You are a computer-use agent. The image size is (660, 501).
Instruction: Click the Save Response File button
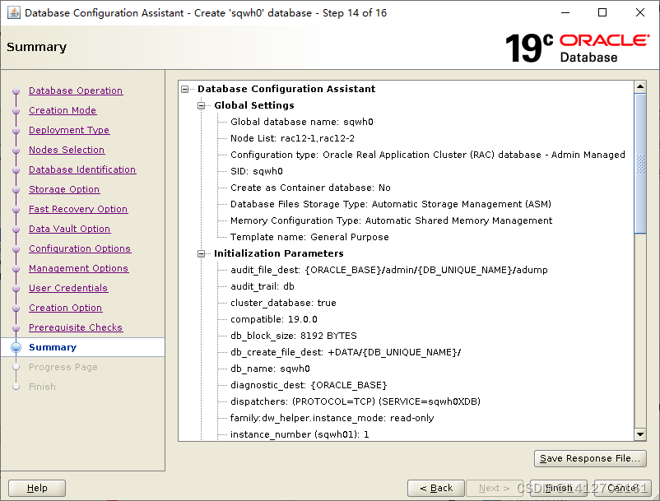point(590,458)
